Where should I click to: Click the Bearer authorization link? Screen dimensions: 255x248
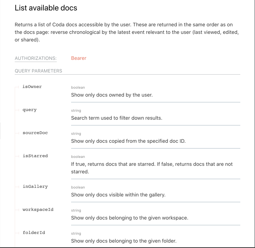click(x=79, y=58)
